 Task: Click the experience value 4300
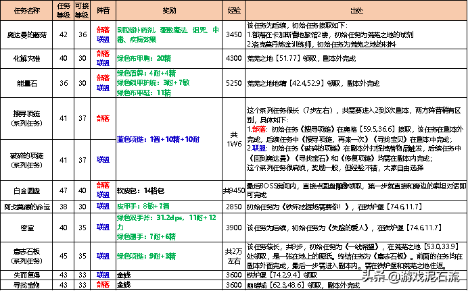(234, 58)
